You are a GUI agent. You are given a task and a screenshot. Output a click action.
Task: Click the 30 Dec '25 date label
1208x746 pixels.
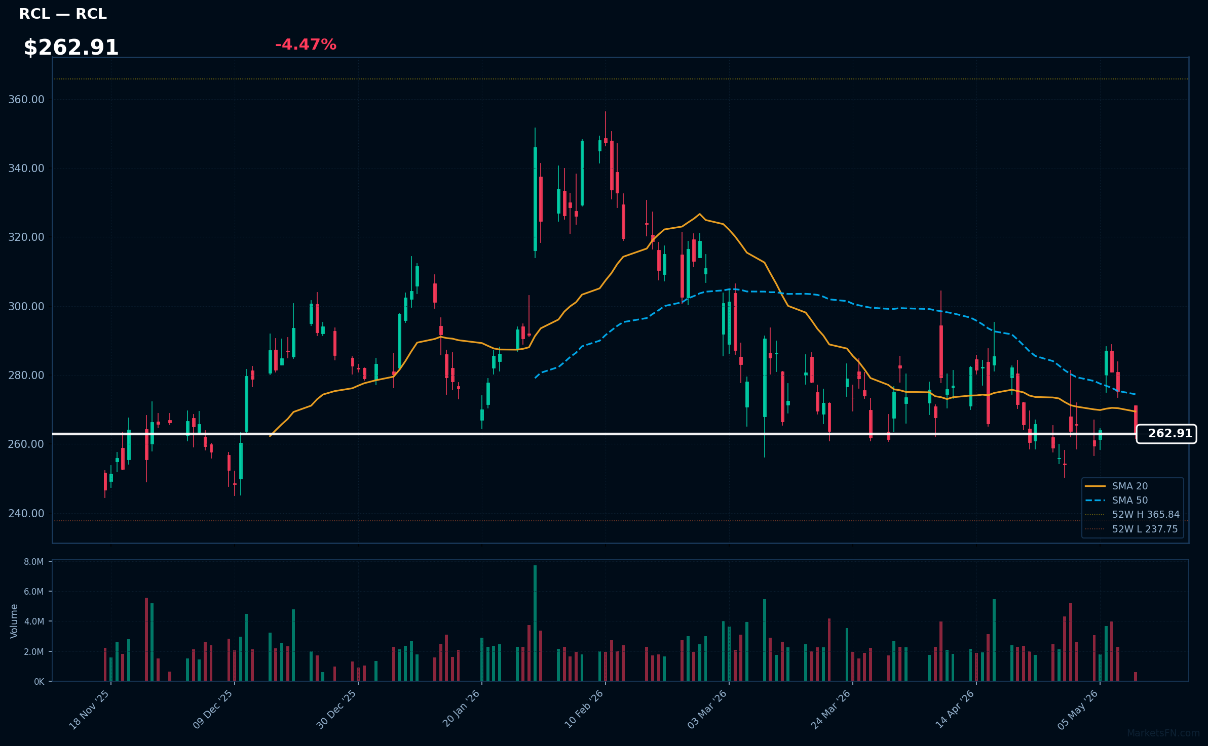click(336, 710)
